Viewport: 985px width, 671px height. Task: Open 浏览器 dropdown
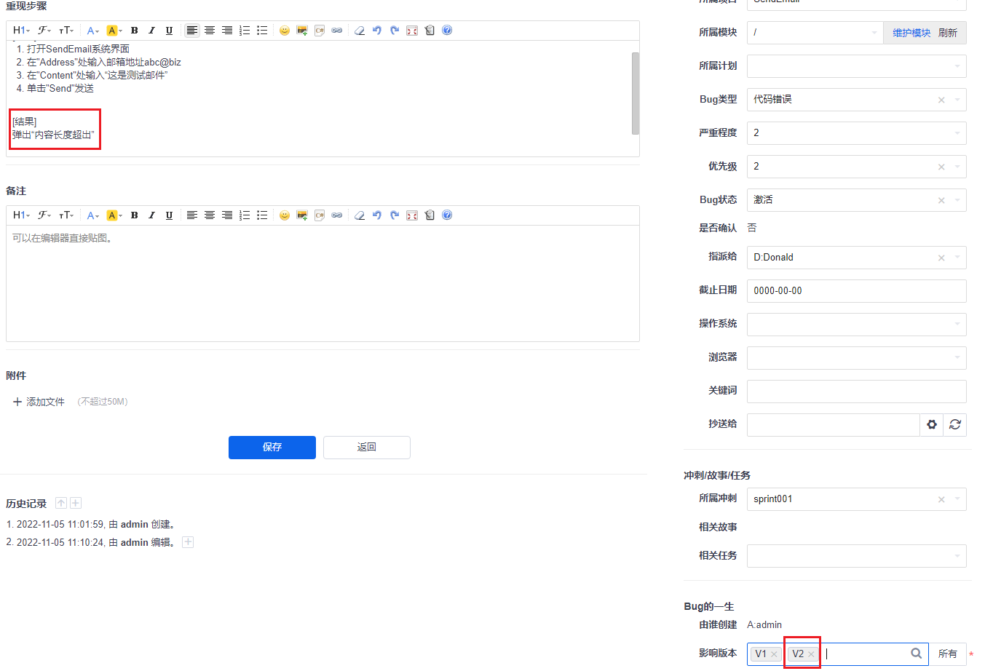click(x=857, y=358)
